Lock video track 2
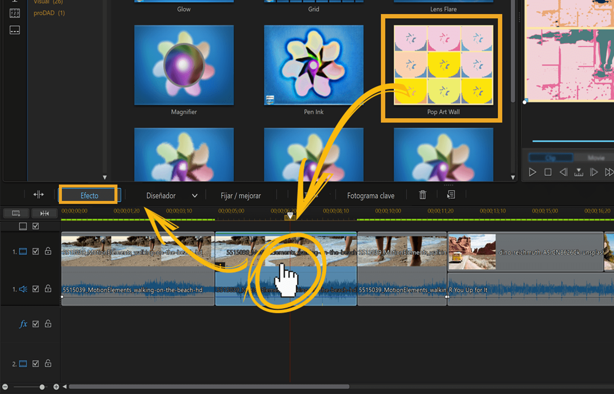This screenshot has height=394, width=614. (48, 363)
